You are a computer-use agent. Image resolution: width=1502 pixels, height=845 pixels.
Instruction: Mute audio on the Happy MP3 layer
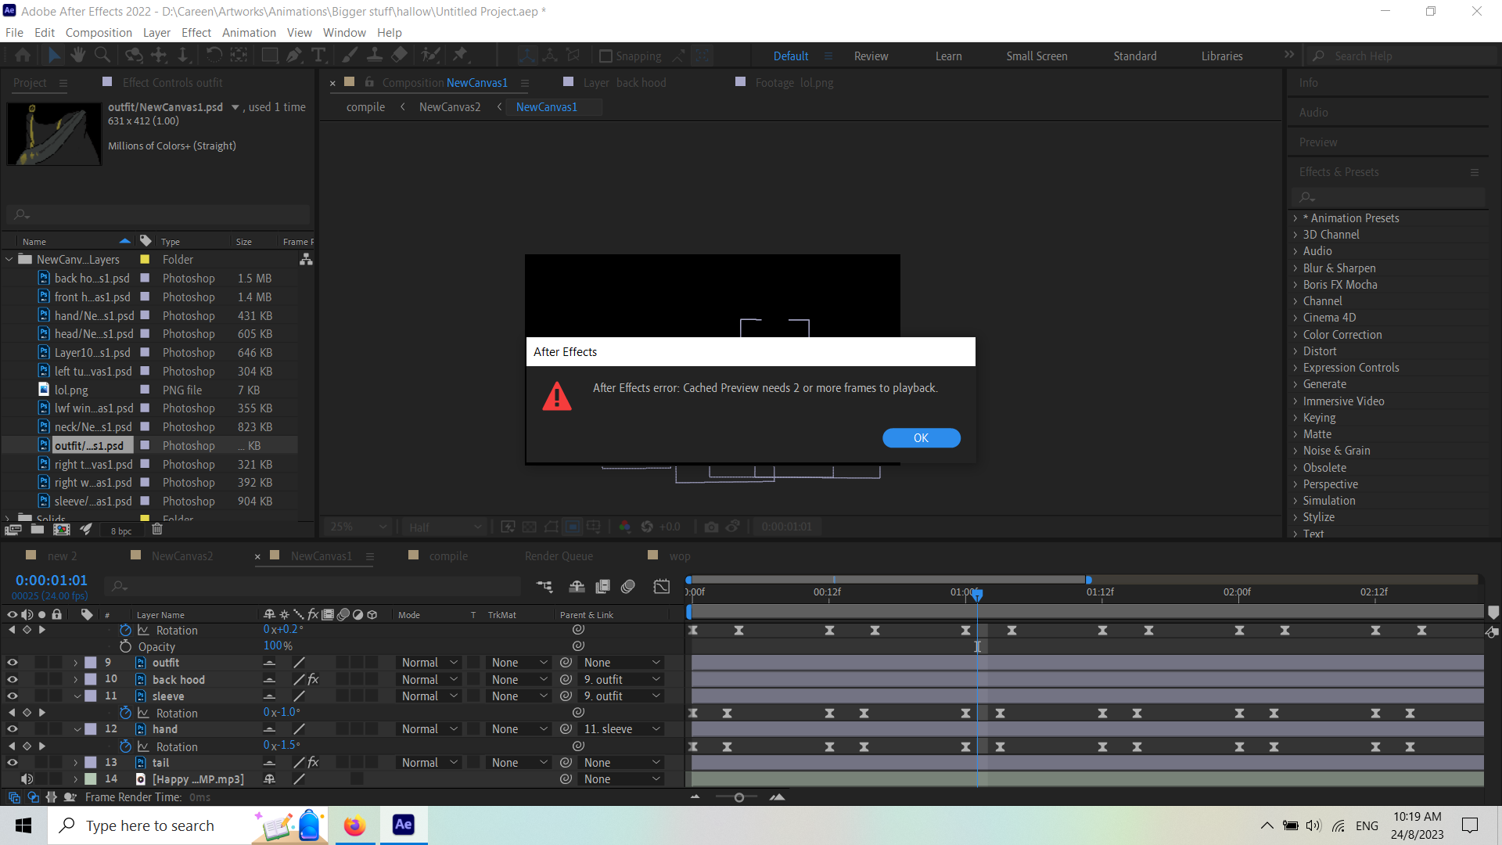pyautogui.click(x=27, y=778)
